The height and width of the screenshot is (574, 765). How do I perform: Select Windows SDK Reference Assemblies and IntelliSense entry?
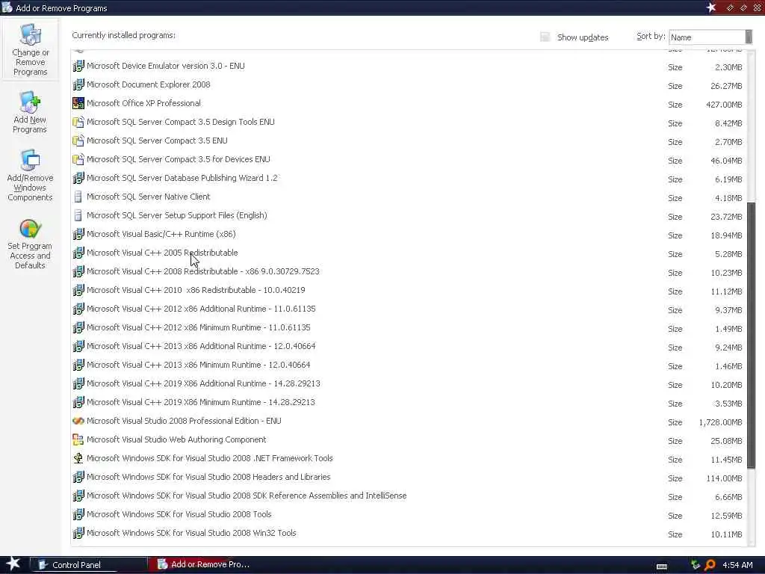pos(409,496)
